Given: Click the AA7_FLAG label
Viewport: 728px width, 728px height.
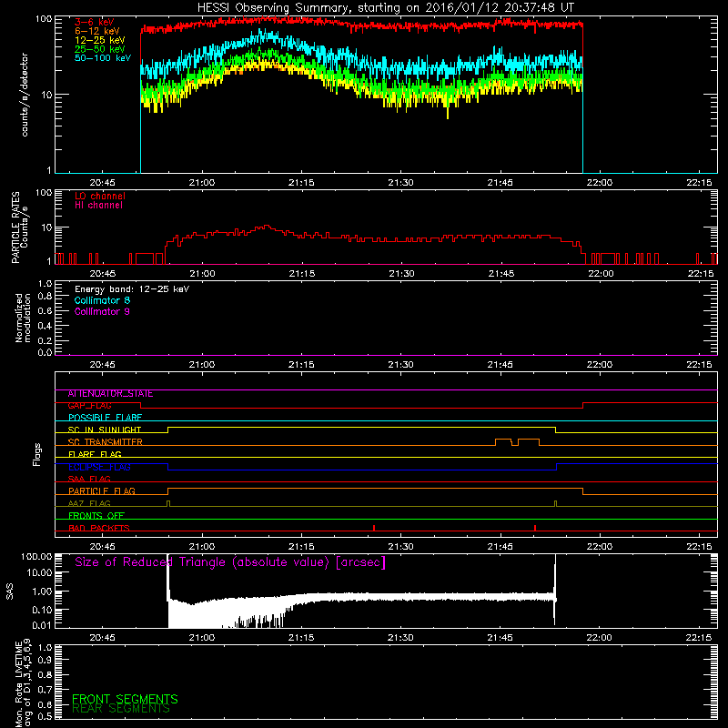Looking at the screenshot, I should (89, 503).
